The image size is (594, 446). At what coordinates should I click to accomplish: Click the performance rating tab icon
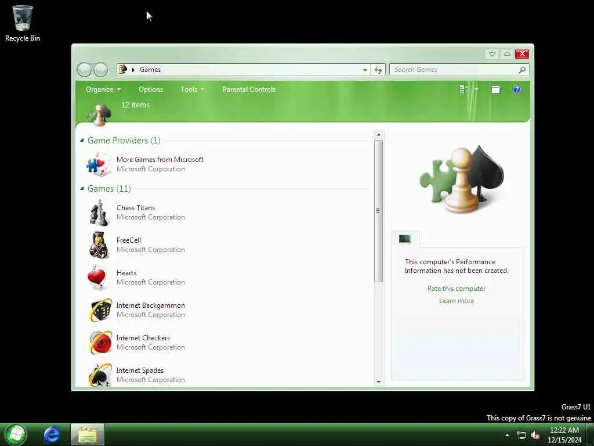tap(404, 239)
